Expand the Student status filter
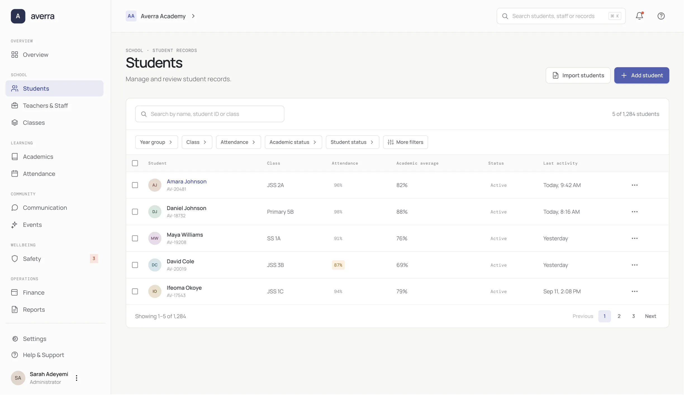 [352, 142]
